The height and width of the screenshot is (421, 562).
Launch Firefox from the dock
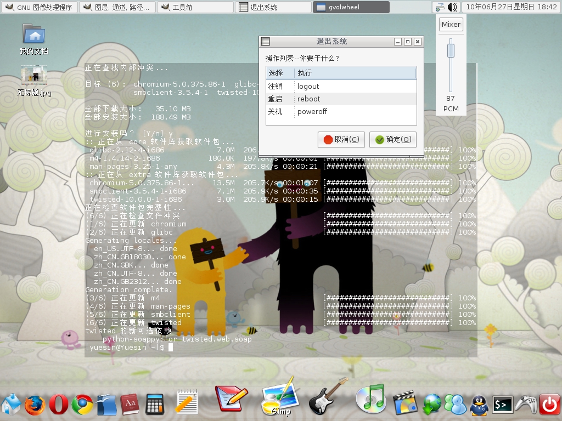click(x=35, y=405)
